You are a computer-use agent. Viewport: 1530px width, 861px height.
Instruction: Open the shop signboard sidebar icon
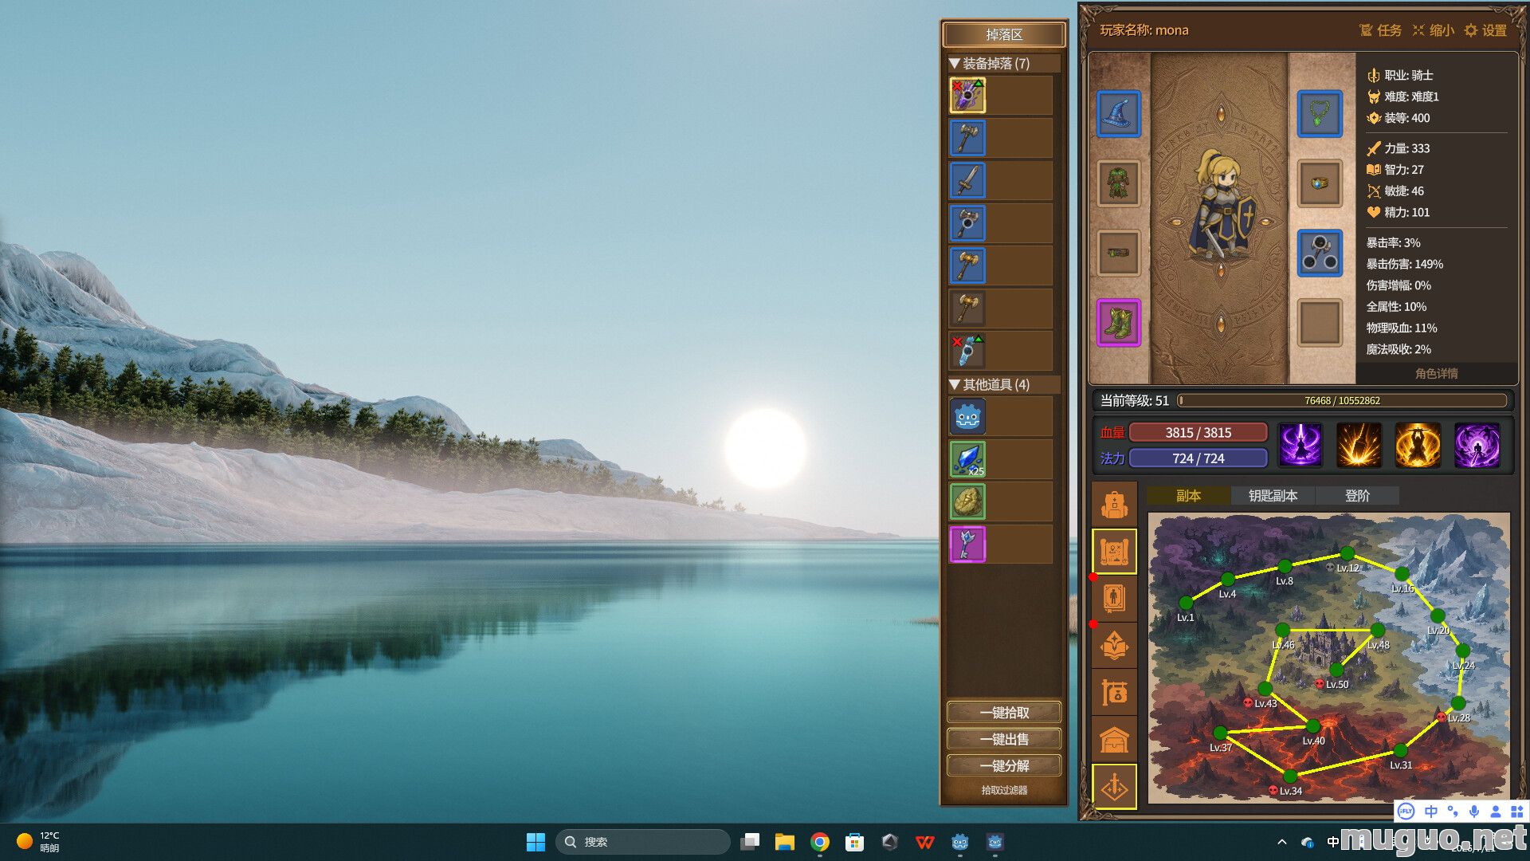(1114, 692)
